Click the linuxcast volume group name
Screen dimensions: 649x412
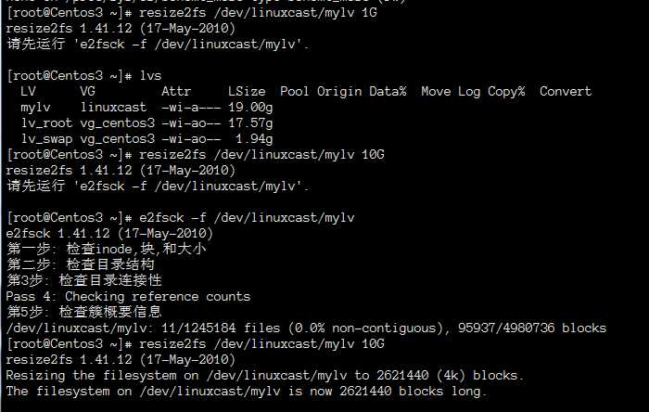(114, 108)
